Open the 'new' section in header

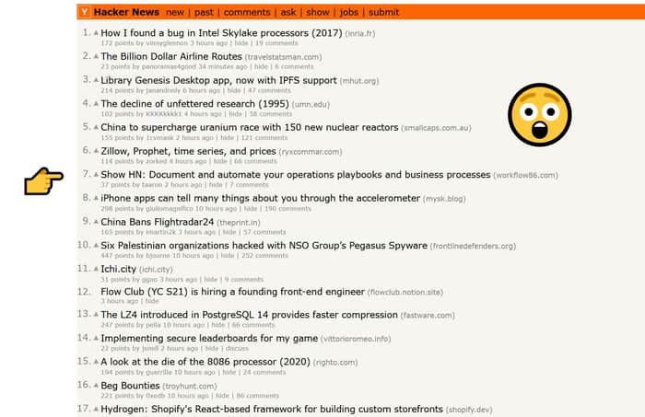point(175,12)
